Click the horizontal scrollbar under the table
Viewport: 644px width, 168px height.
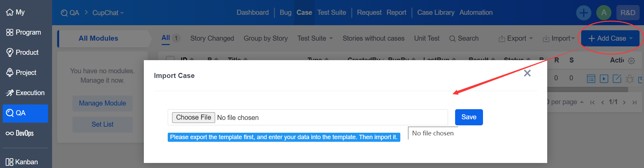pos(588,90)
